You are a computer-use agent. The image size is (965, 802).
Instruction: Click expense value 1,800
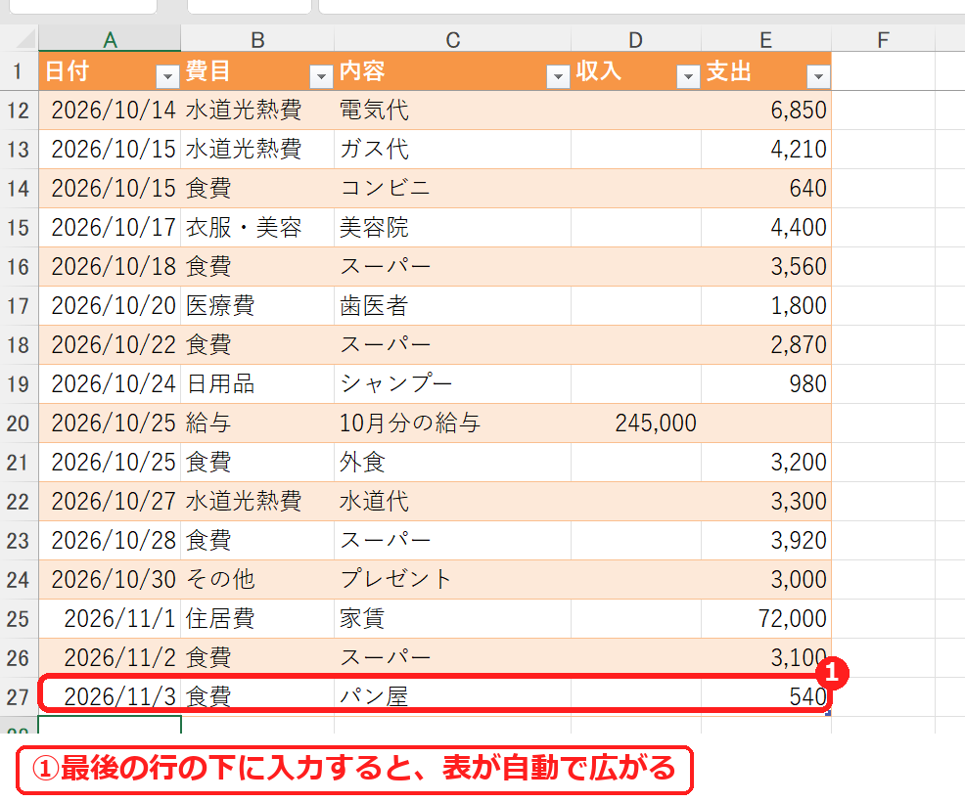(766, 306)
